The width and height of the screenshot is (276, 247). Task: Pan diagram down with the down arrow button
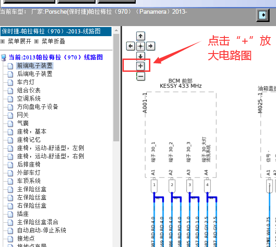tap(140, 56)
